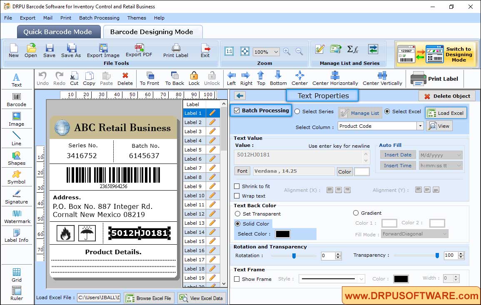This screenshot has height=305, width=481.
Task: Click the View Excel Data button
Action: (x=202, y=298)
